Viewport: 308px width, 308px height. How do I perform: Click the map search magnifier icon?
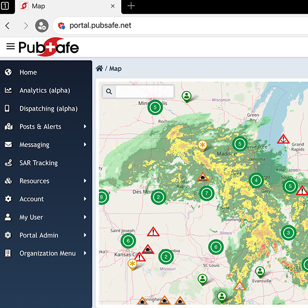(x=109, y=92)
